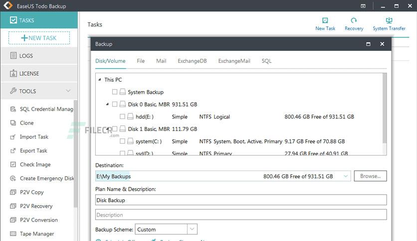Check the hdd(E:) volume checkbox
The height and width of the screenshot is (241, 417).
click(122, 116)
